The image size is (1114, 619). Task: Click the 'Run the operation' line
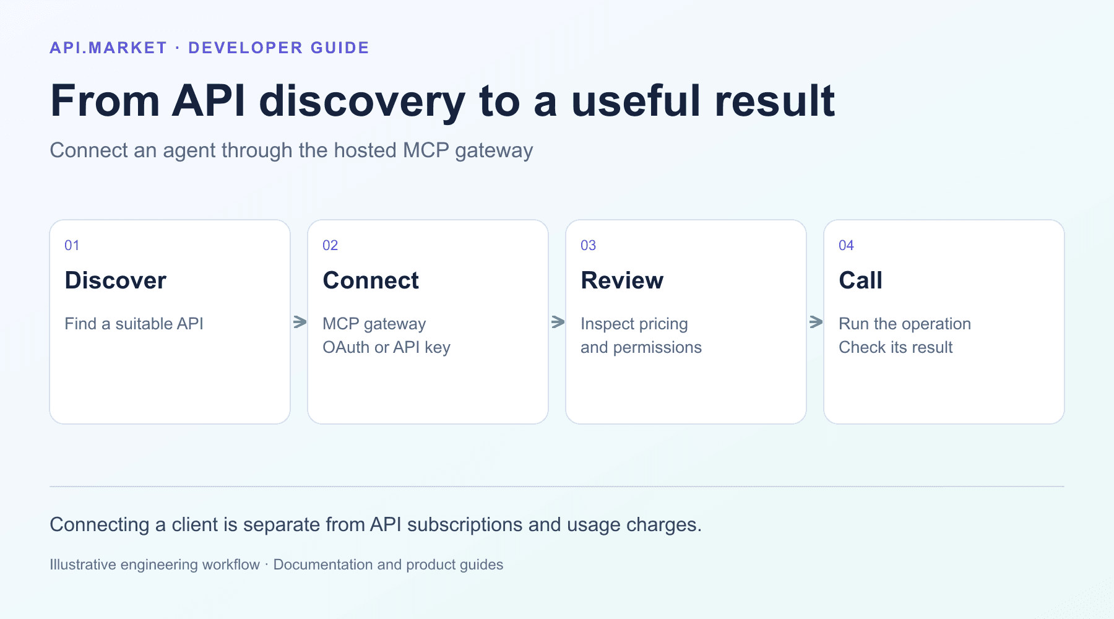pyautogui.click(x=905, y=324)
